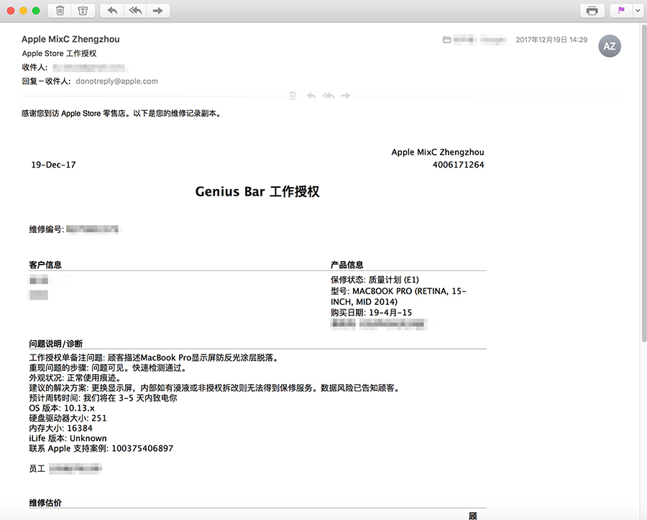Click the small forward arrow on the header divider
647x520 pixels.
346,96
